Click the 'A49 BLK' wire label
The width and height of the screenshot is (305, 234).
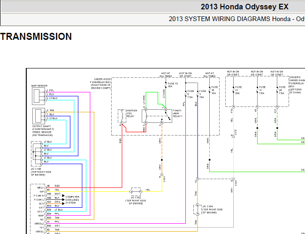(53, 198)
